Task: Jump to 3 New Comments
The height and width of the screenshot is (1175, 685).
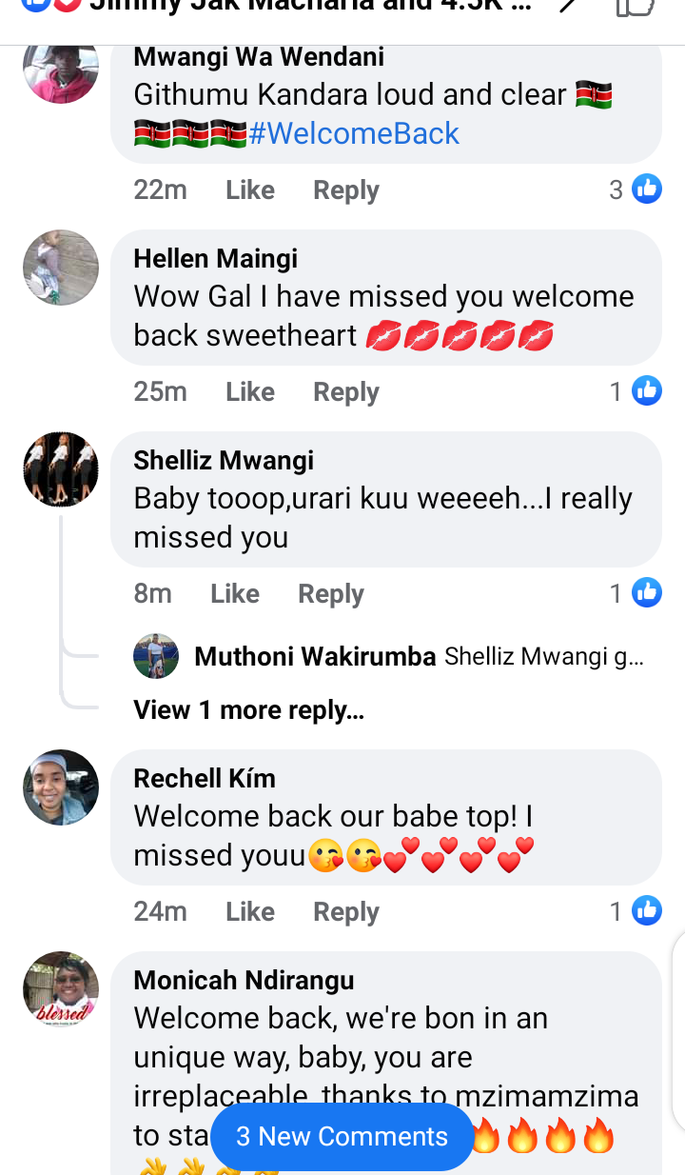Action: pyautogui.click(x=342, y=1137)
